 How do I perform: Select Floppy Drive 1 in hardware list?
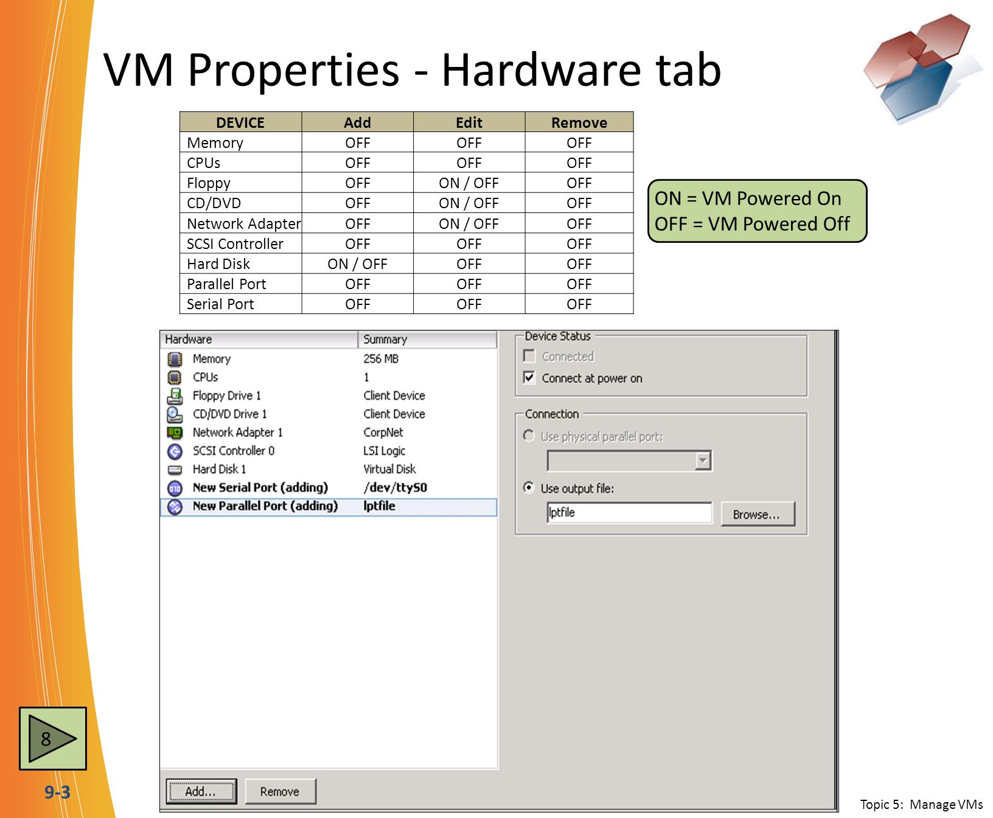(x=329, y=396)
